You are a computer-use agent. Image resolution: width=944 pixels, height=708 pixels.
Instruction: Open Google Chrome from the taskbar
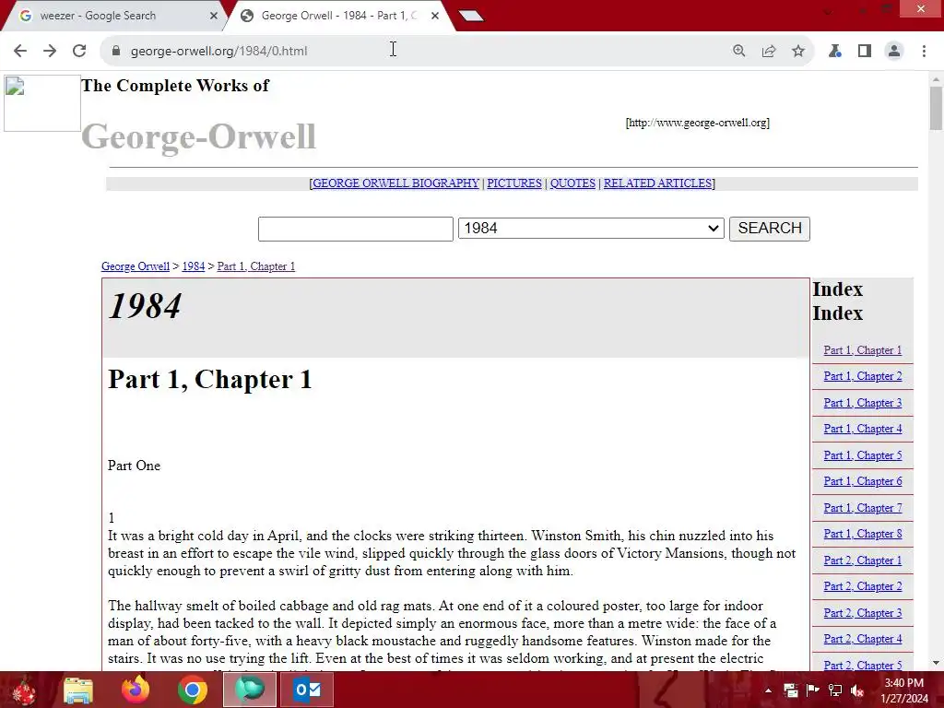[193, 690]
